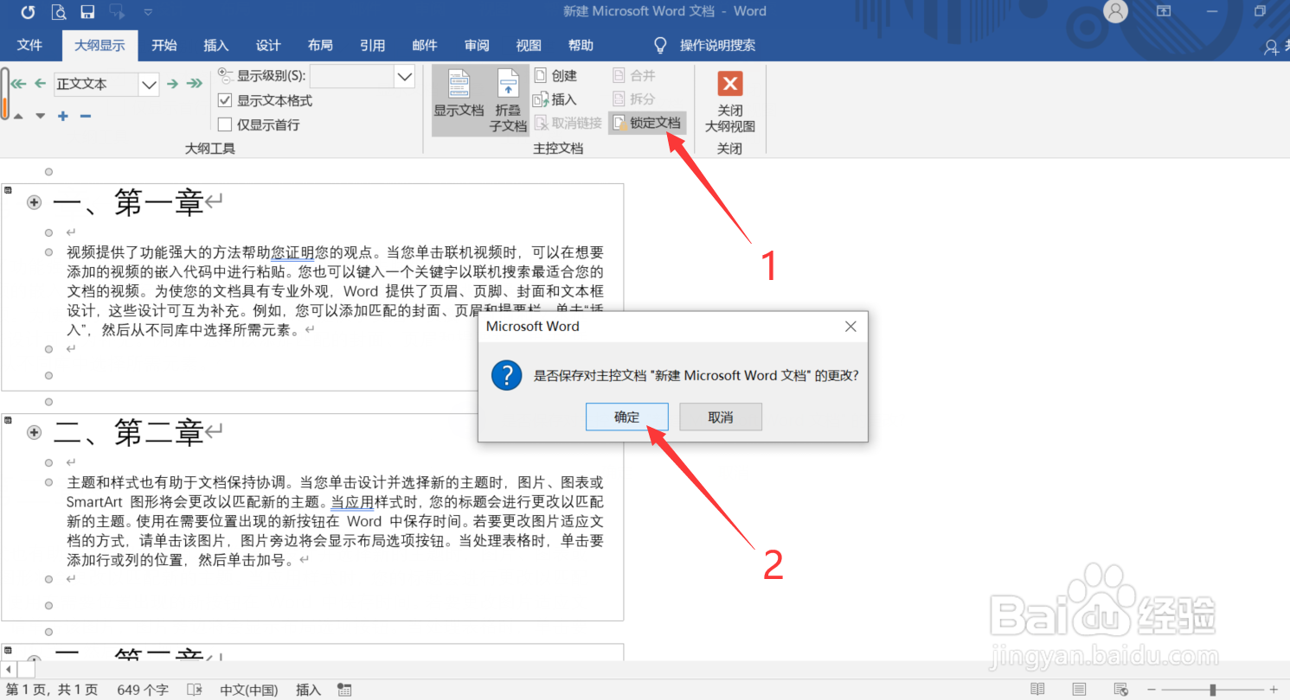Click 取消链接 button
The image size is (1290, 700).
(568, 124)
